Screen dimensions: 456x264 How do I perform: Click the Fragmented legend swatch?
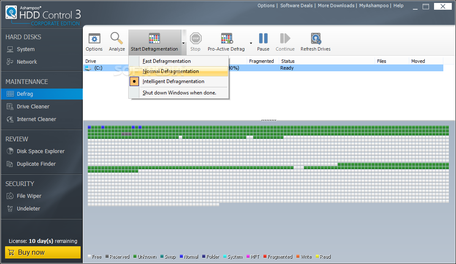click(265, 256)
